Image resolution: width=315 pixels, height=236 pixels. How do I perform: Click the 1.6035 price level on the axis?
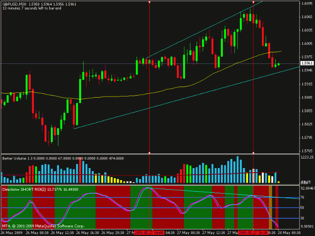tap(307, 30)
